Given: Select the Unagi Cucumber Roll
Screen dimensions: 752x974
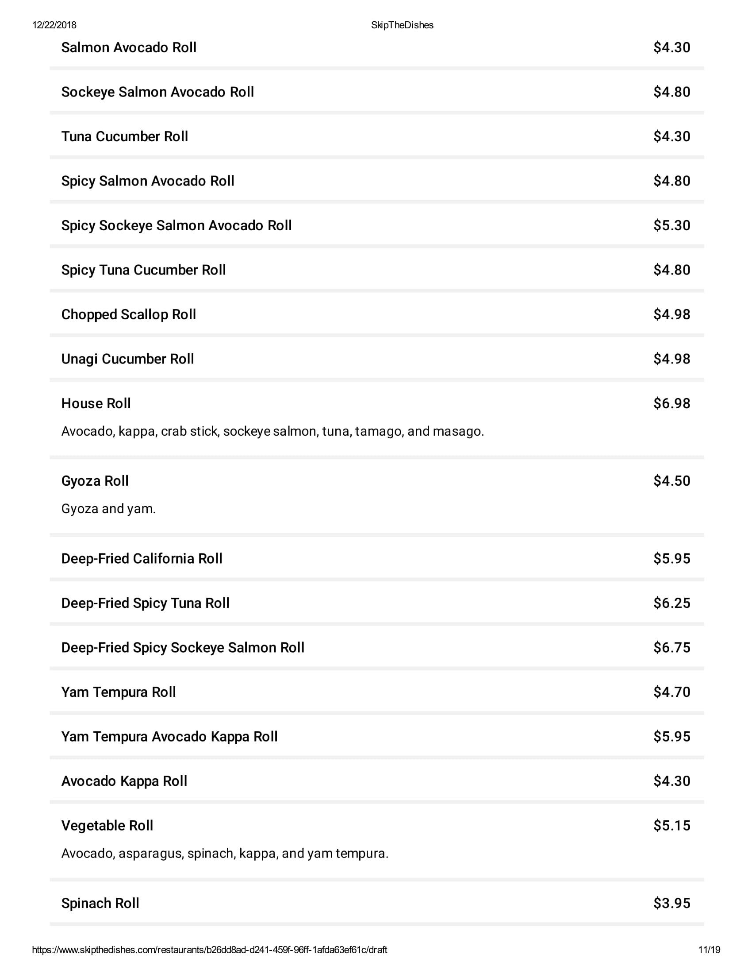Looking at the screenshot, I should (x=127, y=359).
